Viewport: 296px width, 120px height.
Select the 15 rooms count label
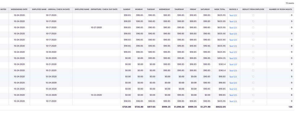click(x=290, y=3)
